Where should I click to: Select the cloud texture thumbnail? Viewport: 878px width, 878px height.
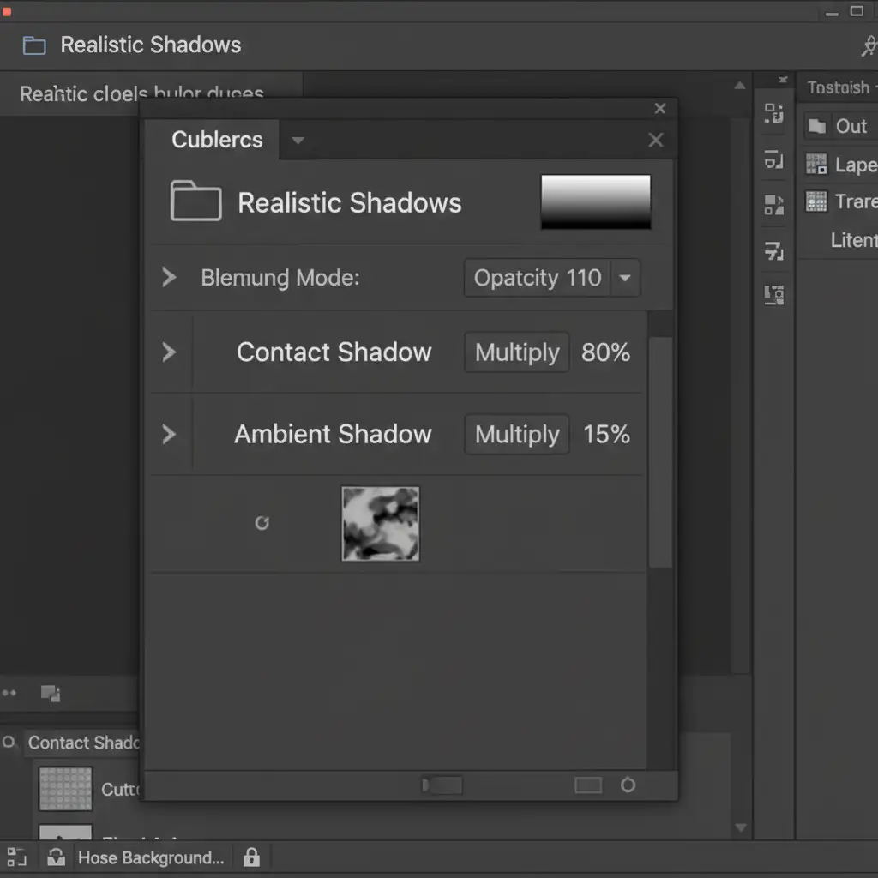coord(381,523)
